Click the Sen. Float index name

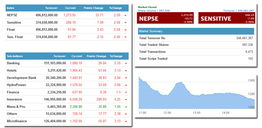pyautogui.click(x=15, y=37)
